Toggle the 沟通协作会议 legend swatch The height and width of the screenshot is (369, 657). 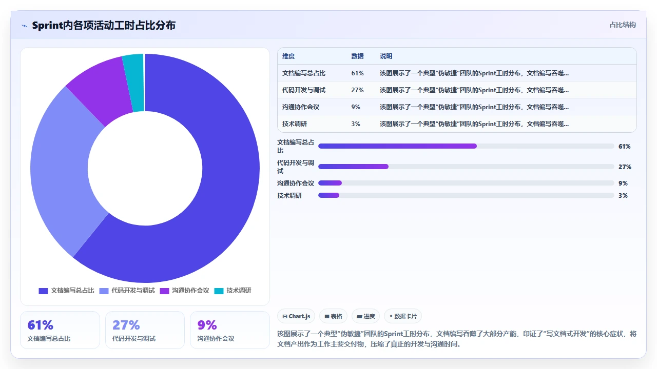pyautogui.click(x=164, y=291)
